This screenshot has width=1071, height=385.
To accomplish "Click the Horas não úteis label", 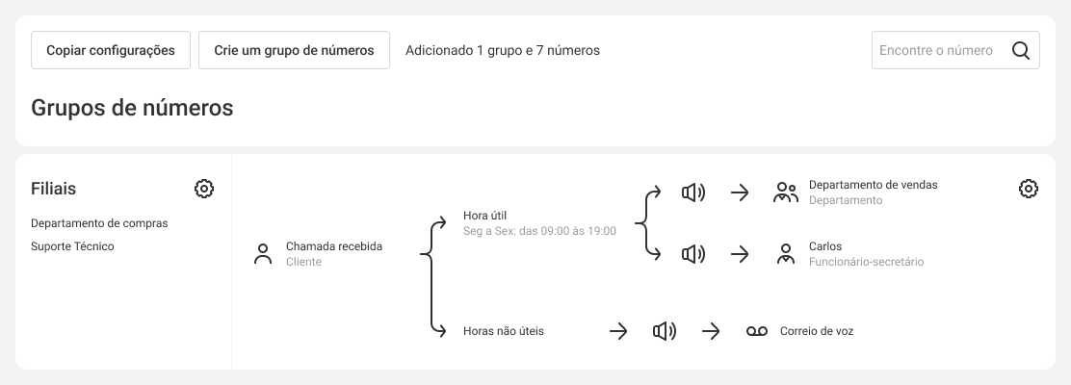I will 503,331.
